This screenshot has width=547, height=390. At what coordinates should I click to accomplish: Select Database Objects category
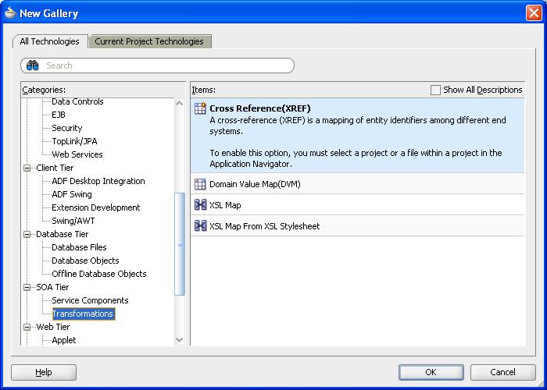(85, 261)
